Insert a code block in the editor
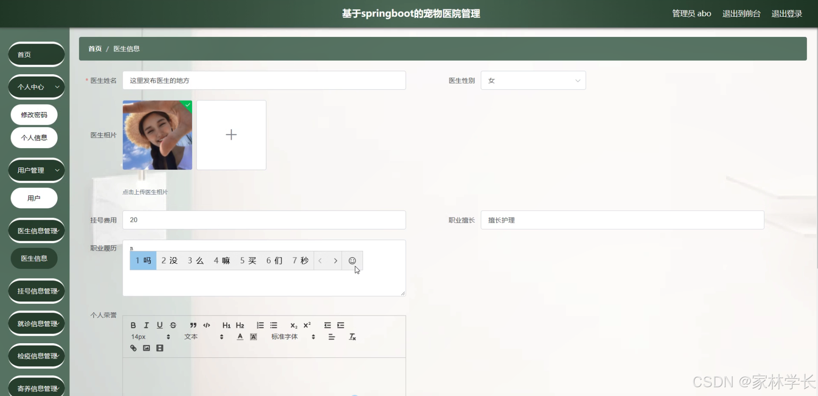The image size is (818, 396). 207,325
